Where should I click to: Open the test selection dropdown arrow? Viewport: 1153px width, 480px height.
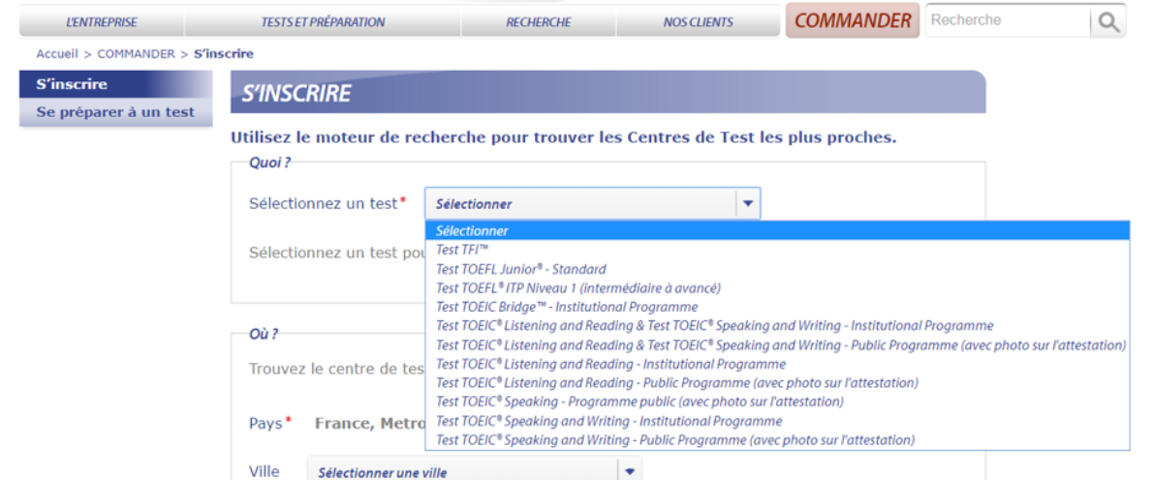[747, 204]
